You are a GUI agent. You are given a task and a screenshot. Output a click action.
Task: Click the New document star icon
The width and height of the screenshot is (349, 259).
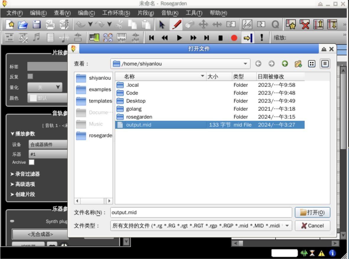tap(10, 24)
